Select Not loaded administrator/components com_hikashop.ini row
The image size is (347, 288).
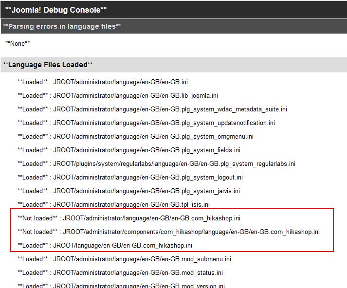tap(168, 232)
